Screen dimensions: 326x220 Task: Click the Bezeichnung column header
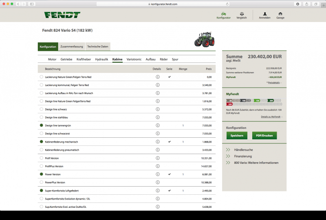53,69
